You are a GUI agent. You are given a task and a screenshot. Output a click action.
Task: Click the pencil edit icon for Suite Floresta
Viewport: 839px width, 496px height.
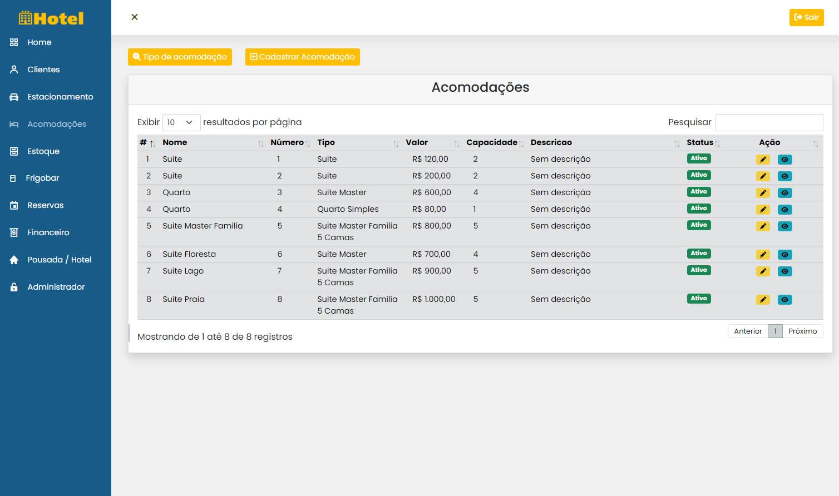pyautogui.click(x=763, y=255)
